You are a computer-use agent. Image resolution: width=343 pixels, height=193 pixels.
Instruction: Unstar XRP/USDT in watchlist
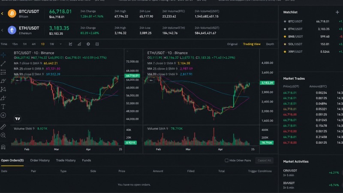click(x=285, y=51)
